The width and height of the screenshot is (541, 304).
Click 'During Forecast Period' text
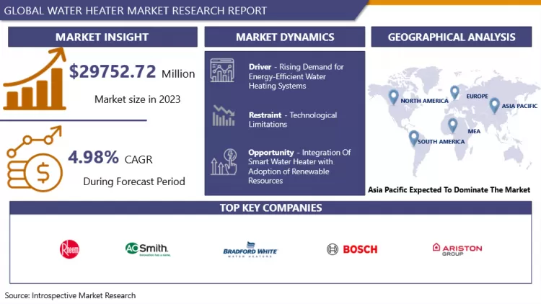coord(134,182)
